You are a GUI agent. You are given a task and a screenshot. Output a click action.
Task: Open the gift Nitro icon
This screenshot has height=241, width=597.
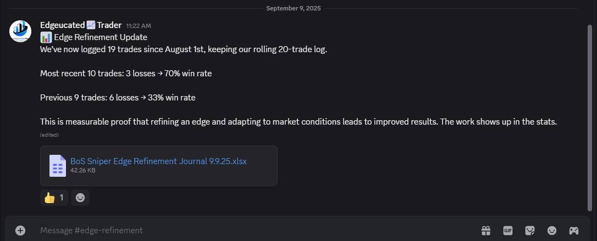point(486,231)
